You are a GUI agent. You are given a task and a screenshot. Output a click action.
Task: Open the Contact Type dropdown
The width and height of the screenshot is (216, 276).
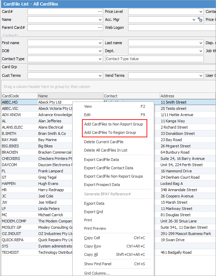point(100,59)
